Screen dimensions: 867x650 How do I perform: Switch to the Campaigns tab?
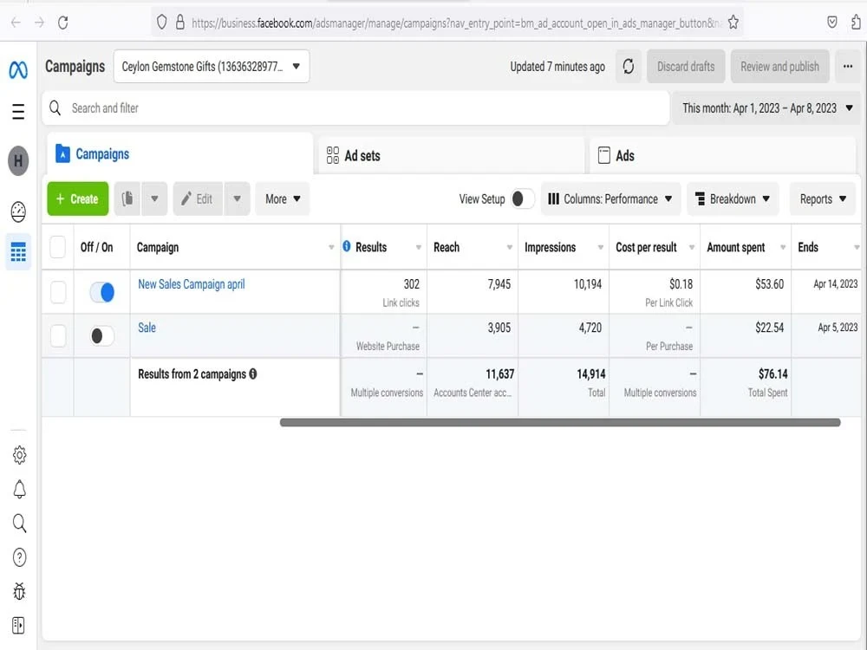pyautogui.click(x=179, y=153)
